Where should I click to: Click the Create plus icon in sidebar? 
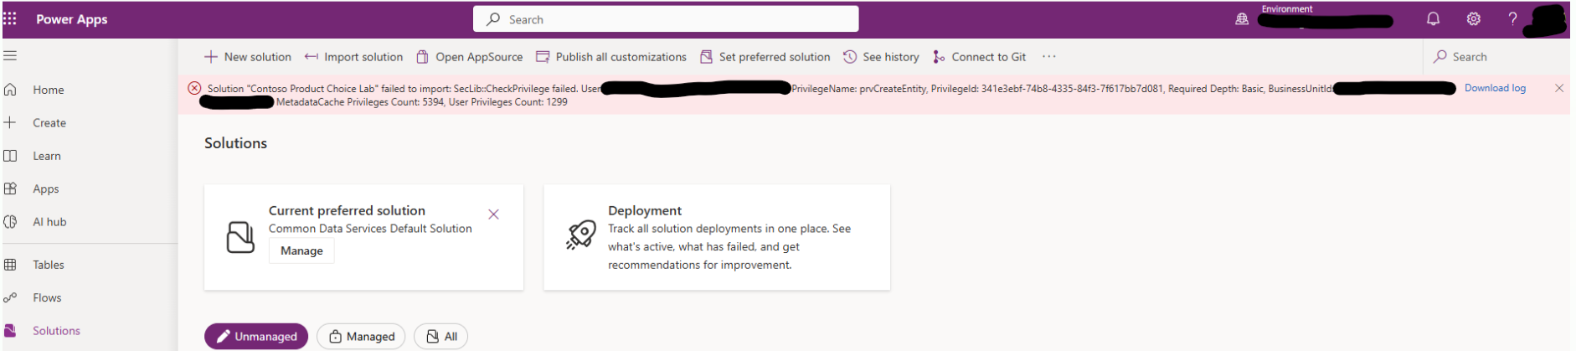(x=10, y=122)
